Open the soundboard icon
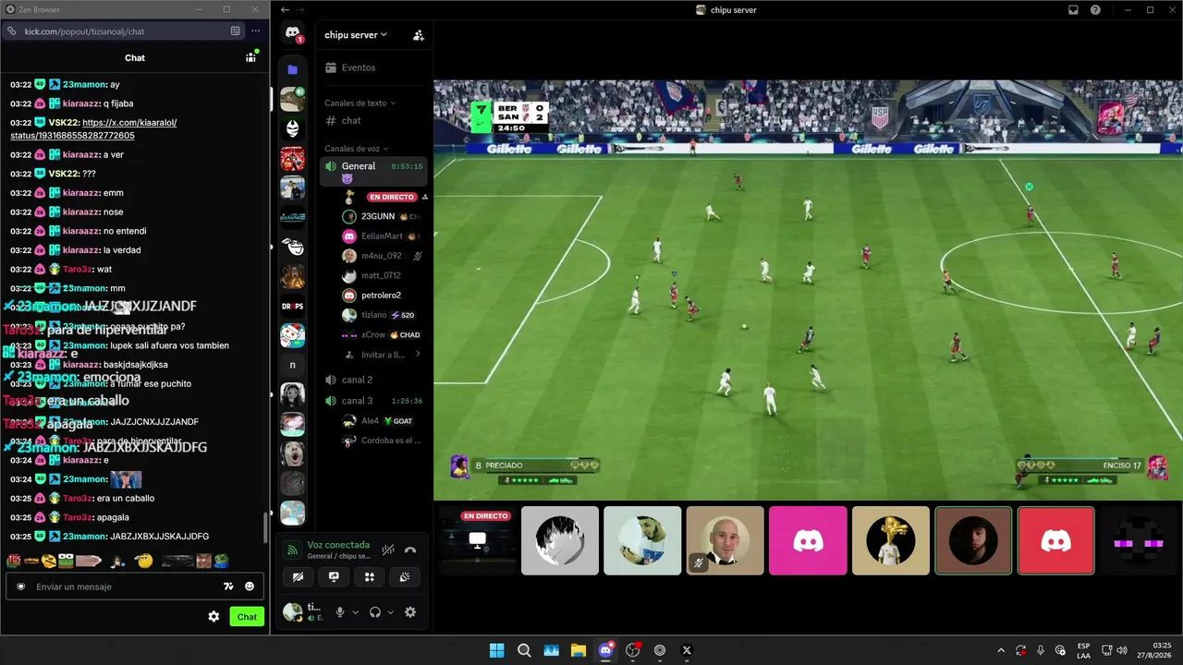The height and width of the screenshot is (665, 1183). click(x=405, y=577)
